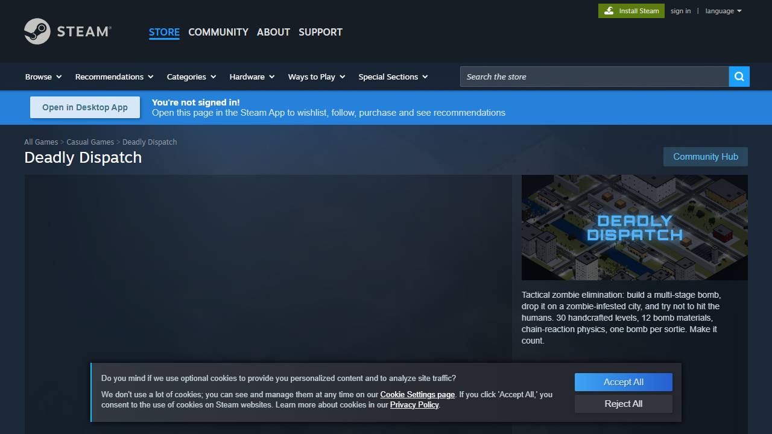Open the language selector dropdown
Viewport: 772px width, 434px height.
pos(723,11)
